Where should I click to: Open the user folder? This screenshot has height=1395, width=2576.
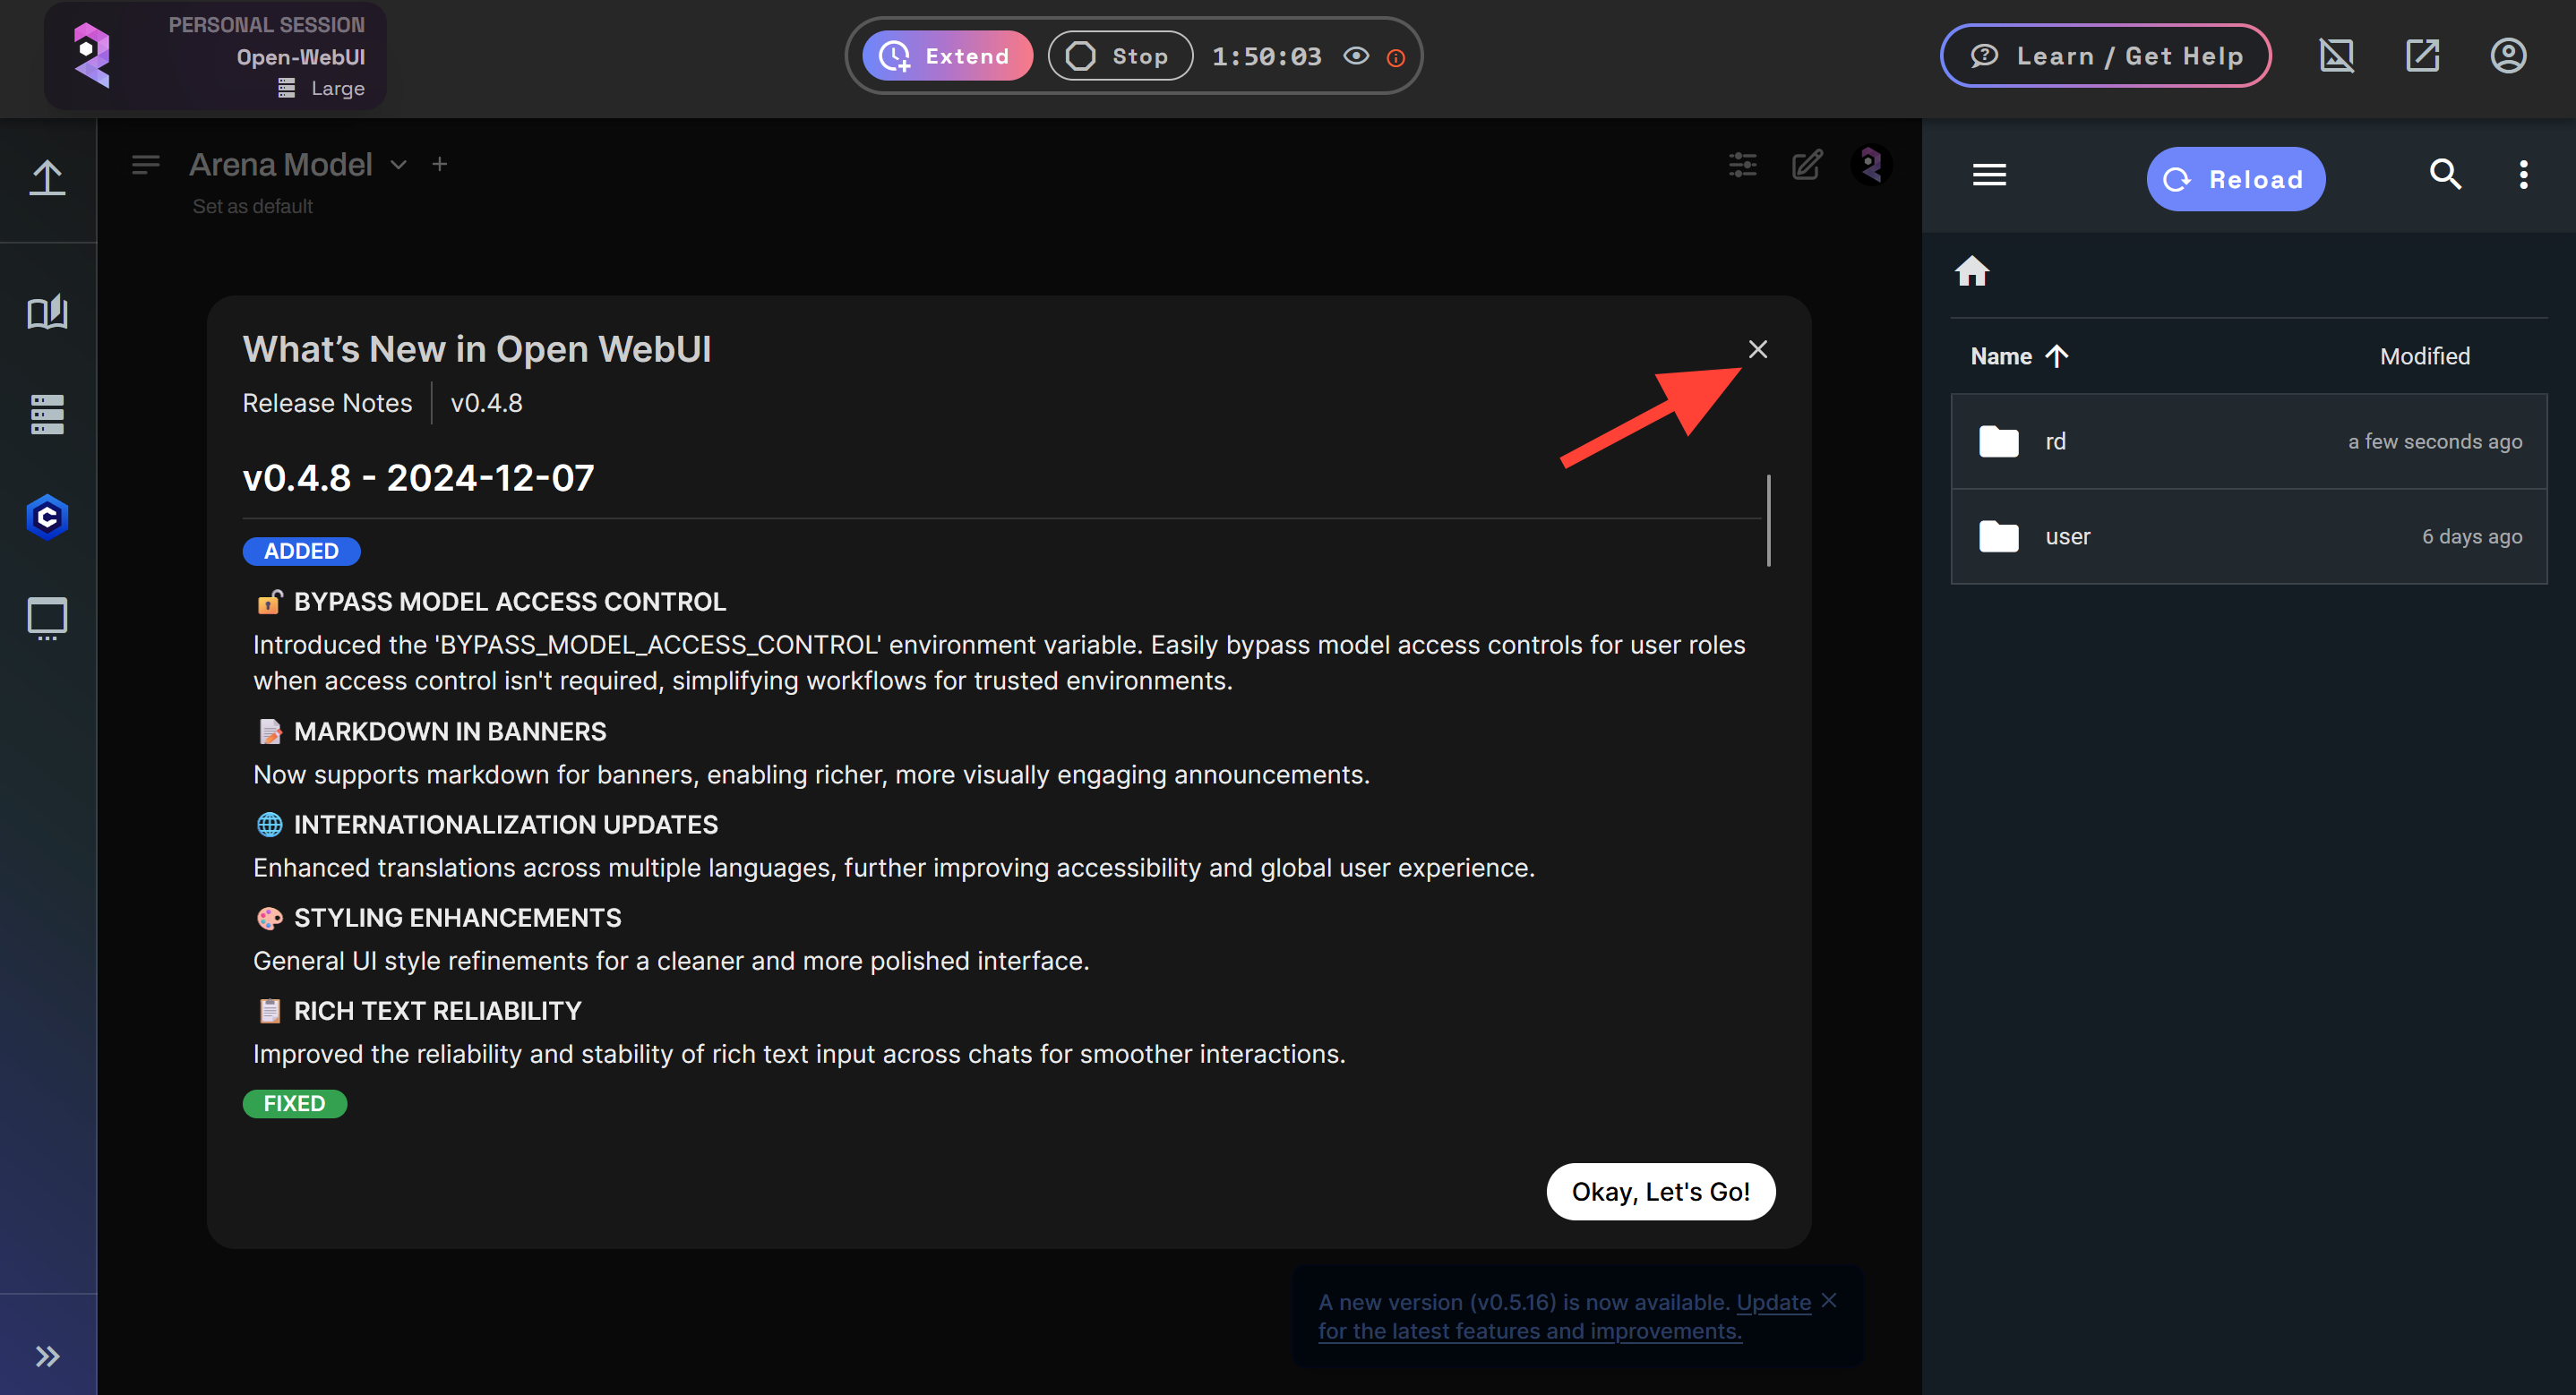(2249, 536)
